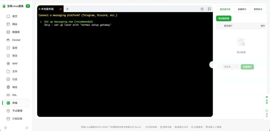Viewport: 270px width, 131px height.
Task: Toggle terminal fullscreen icon
Action: 209,9
